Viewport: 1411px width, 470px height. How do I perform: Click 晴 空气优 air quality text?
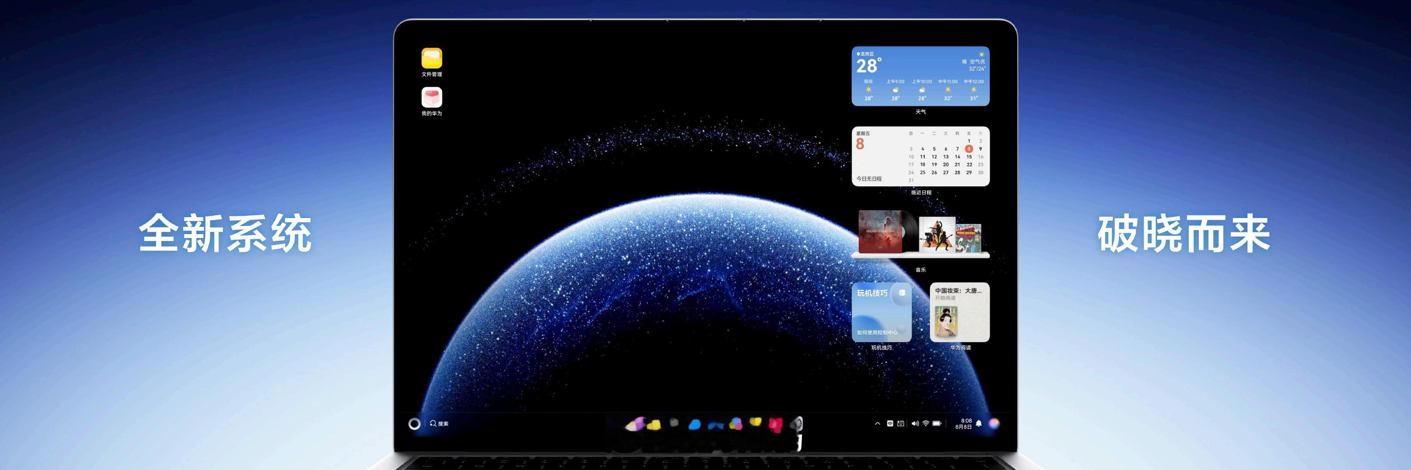[973, 62]
